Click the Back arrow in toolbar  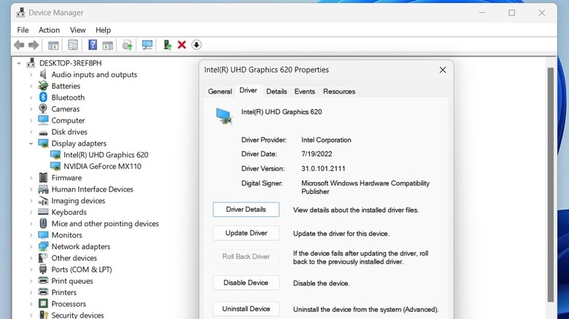(x=19, y=45)
